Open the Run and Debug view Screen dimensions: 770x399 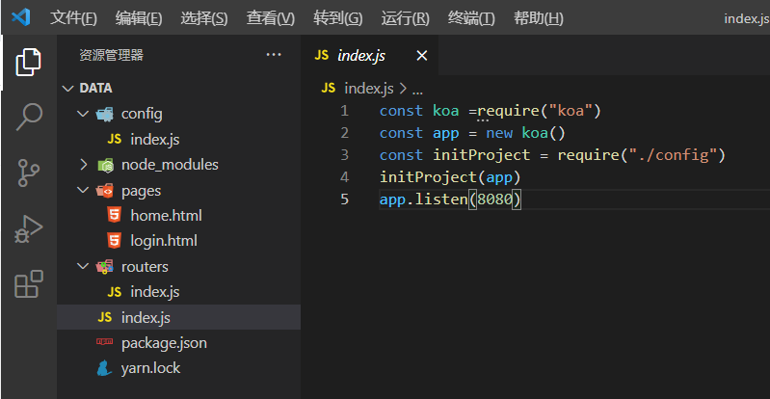point(28,229)
